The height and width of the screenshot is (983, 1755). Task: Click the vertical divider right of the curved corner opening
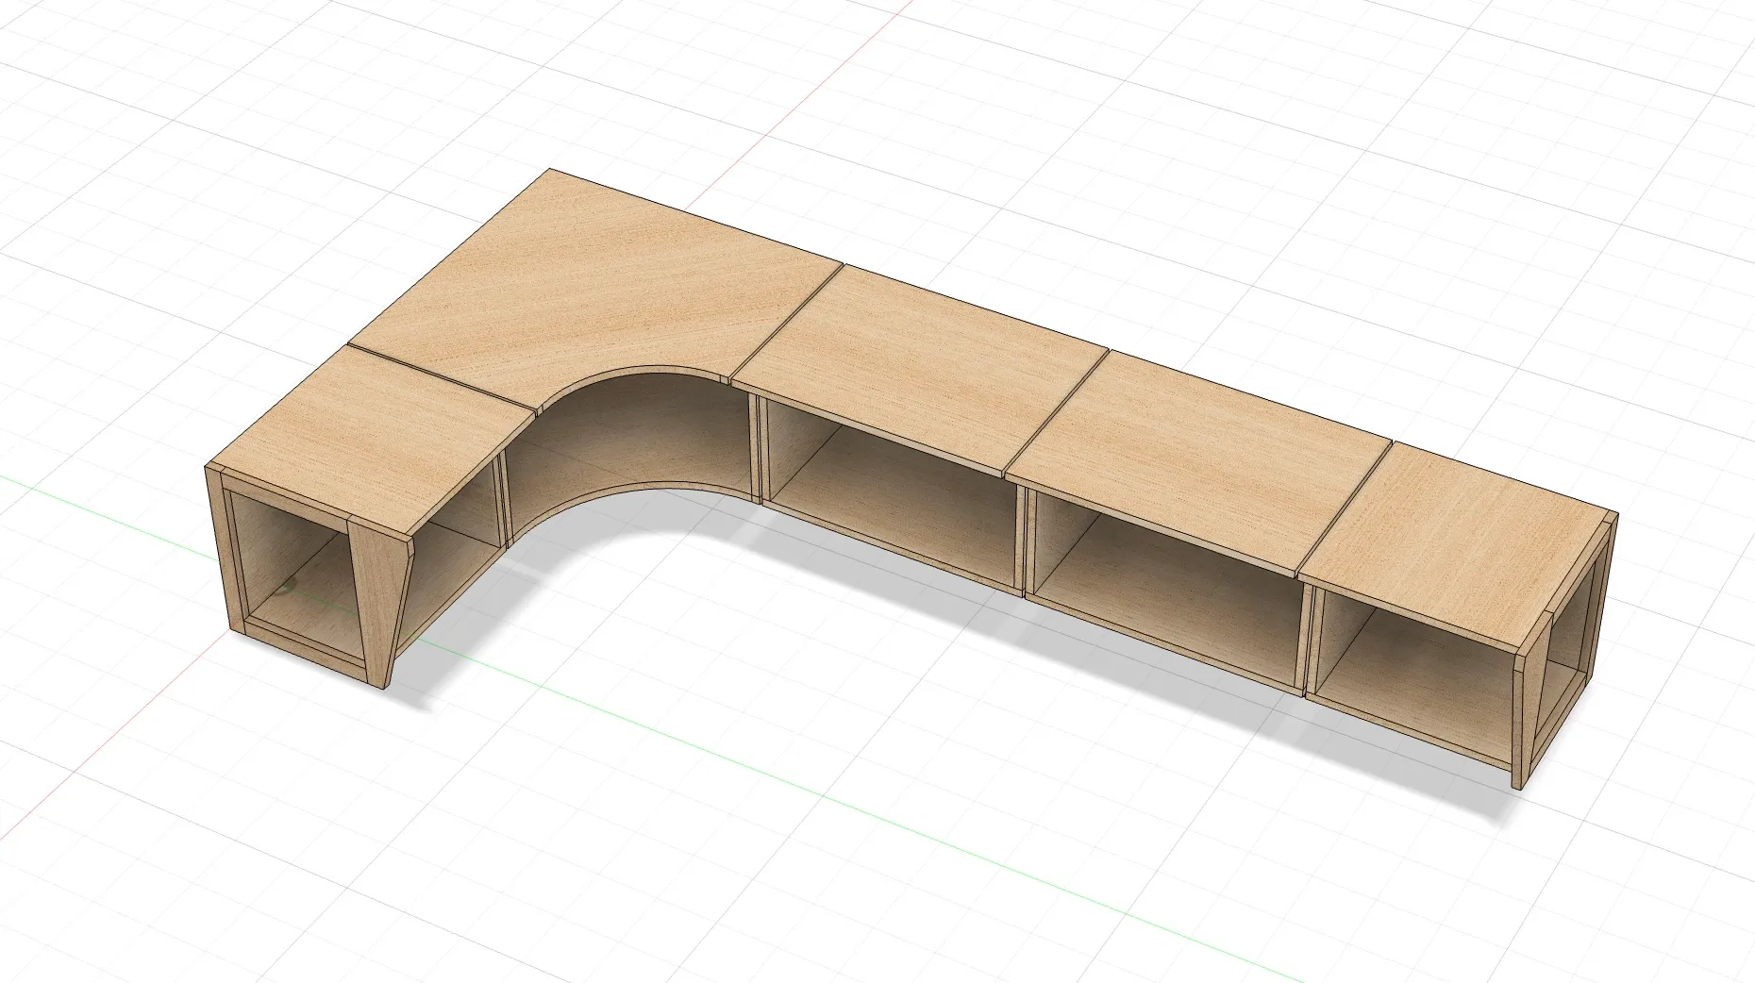756,448
